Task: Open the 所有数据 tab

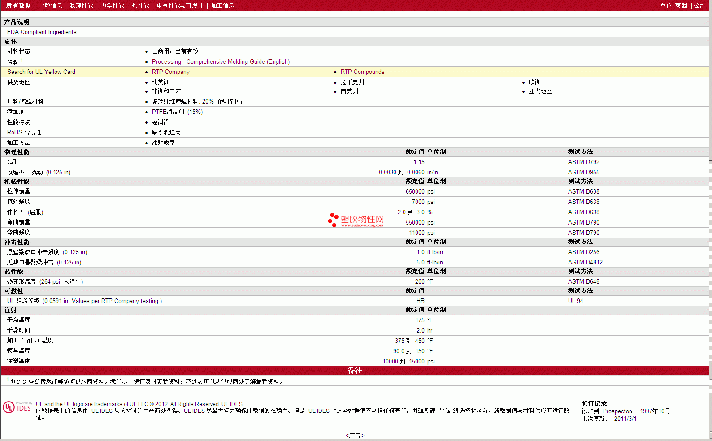Action: click(18, 6)
